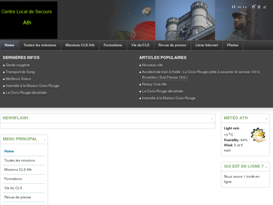Reset font size with plain A icon
273x205 pixels.
point(259,7)
